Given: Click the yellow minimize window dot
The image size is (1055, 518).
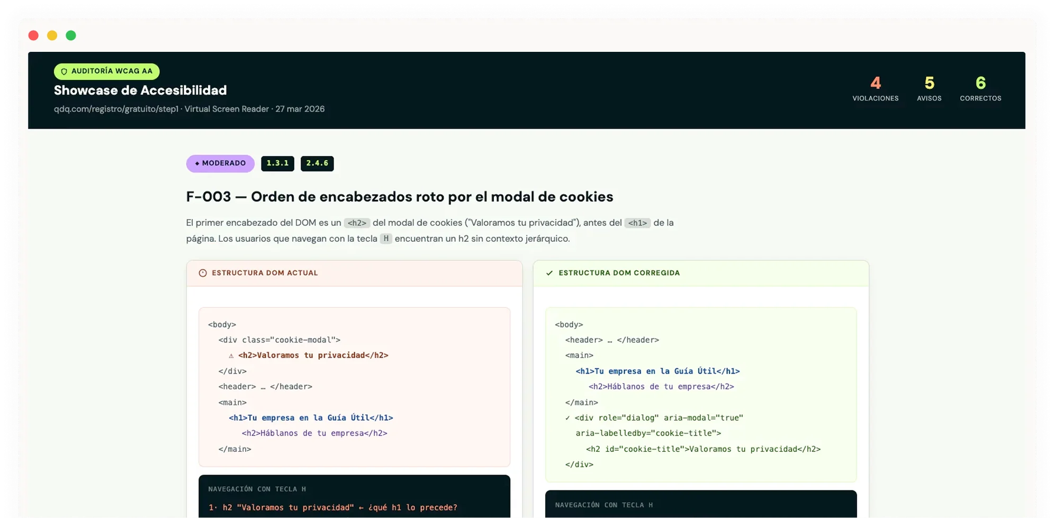Looking at the screenshot, I should [52, 35].
